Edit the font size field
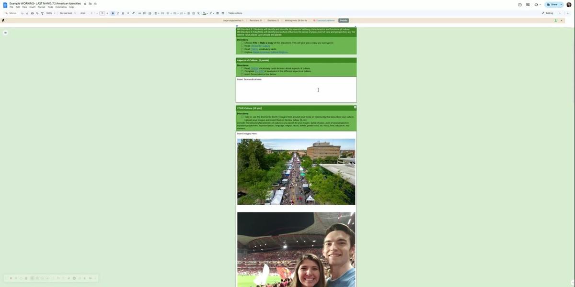575x287 pixels. [x=102, y=13]
